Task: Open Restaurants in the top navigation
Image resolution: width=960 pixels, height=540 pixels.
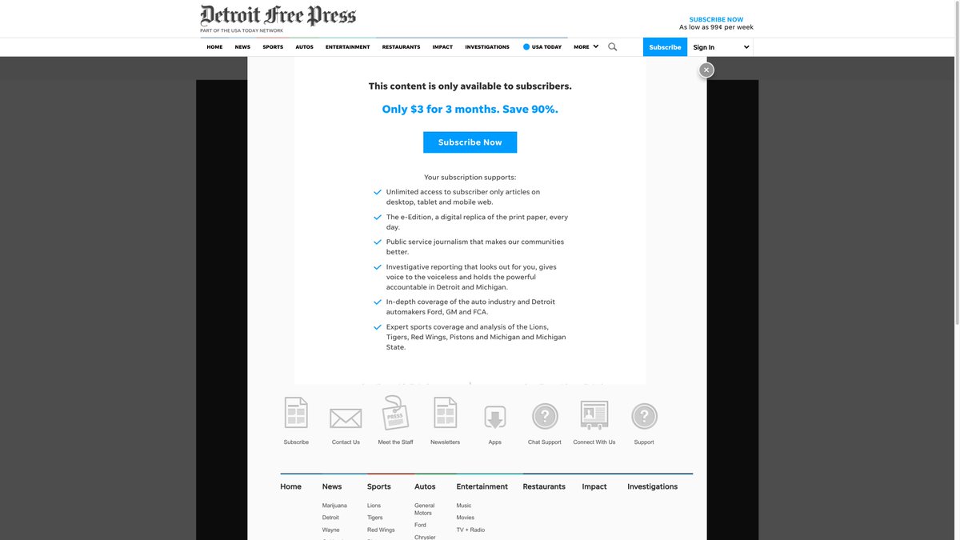Action: pyautogui.click(x=401, y=47)
